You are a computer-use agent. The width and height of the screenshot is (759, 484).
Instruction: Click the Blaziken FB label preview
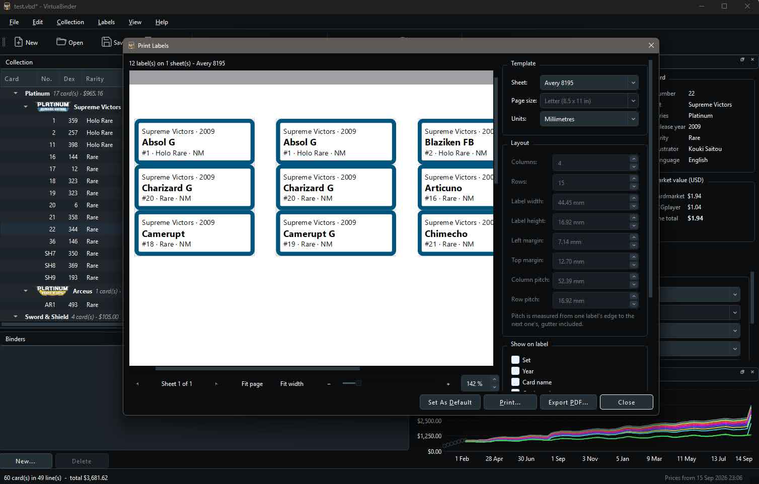pyautogui.click(x=456, y=141)
